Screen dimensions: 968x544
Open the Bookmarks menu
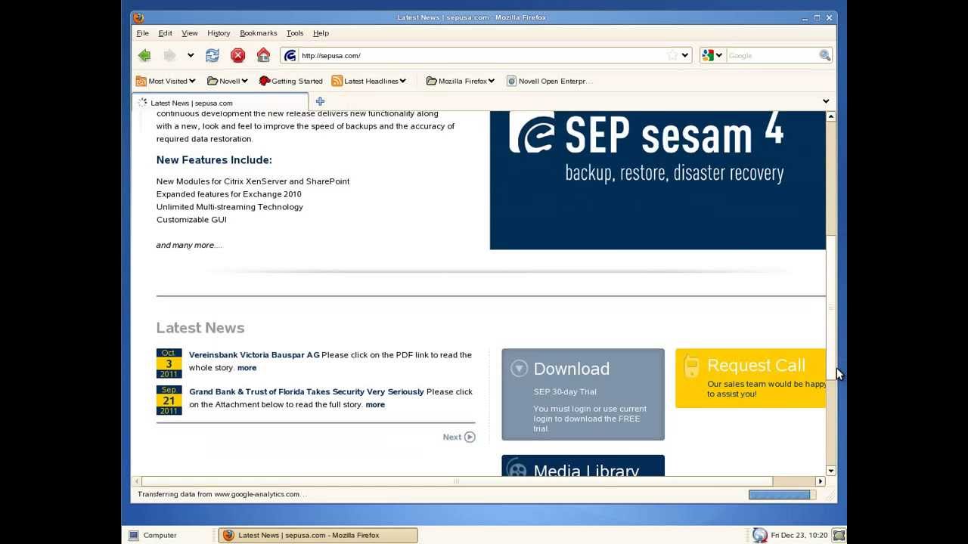click(x=259, y=33)
